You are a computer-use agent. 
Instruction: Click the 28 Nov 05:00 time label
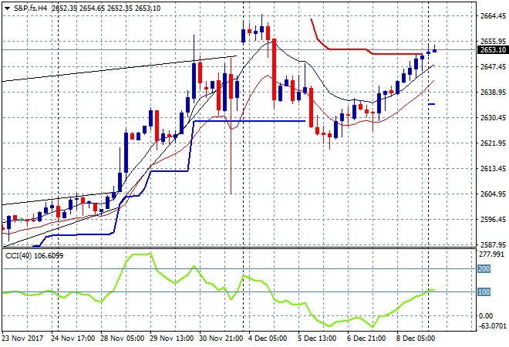[122, 339]
